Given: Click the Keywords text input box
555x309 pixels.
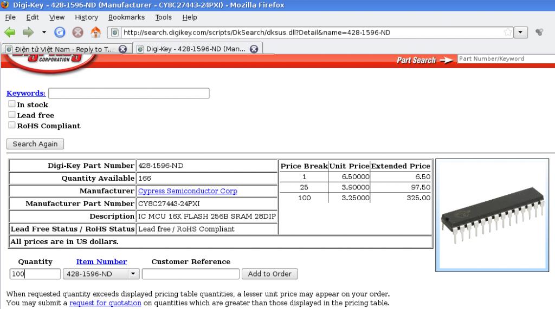Looking at the screenshot, I should pos(129,93).
